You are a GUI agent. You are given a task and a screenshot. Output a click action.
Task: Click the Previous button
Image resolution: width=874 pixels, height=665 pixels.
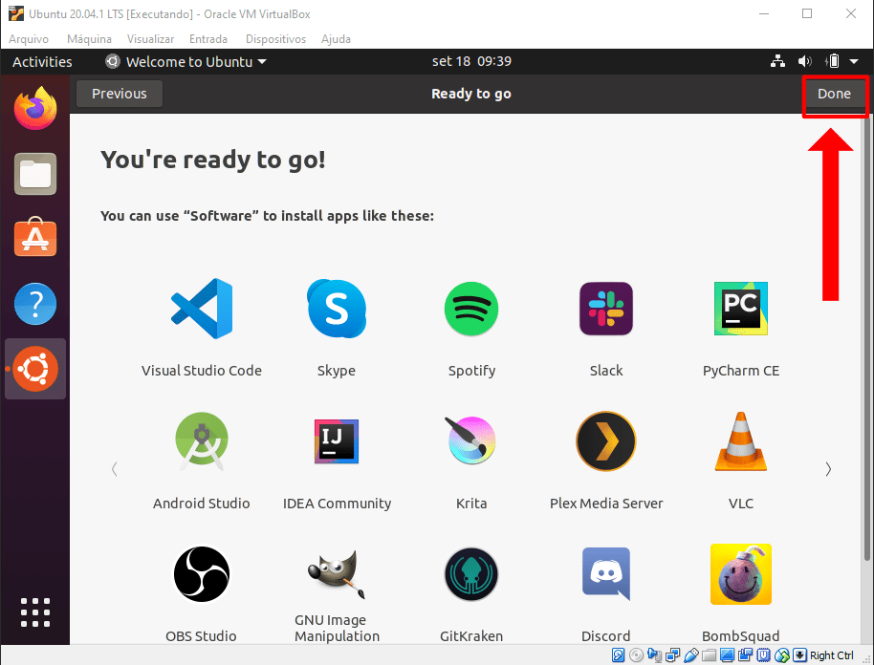[x=120, y=94]
